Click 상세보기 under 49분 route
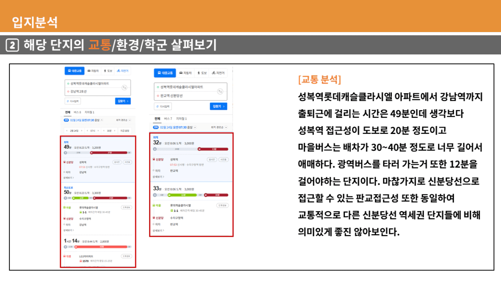 coord(68,177)
